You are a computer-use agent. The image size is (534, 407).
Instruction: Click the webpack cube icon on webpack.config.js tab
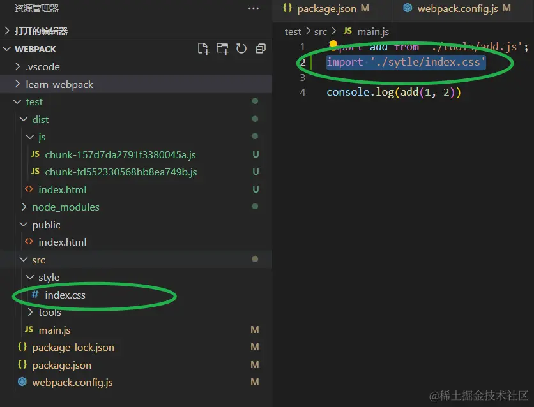(408, 8)
